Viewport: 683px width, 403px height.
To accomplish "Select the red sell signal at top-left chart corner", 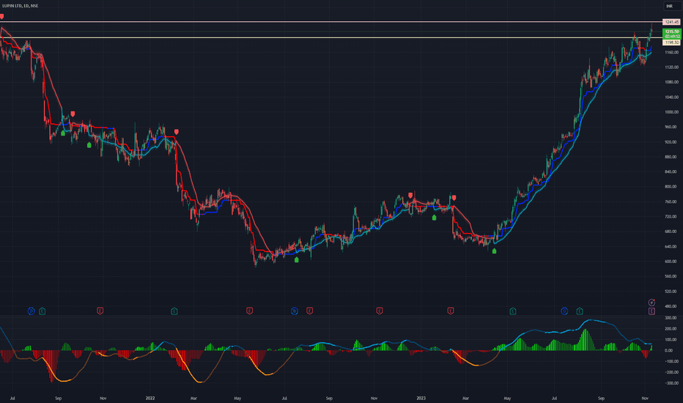I will tap(1, 17).
